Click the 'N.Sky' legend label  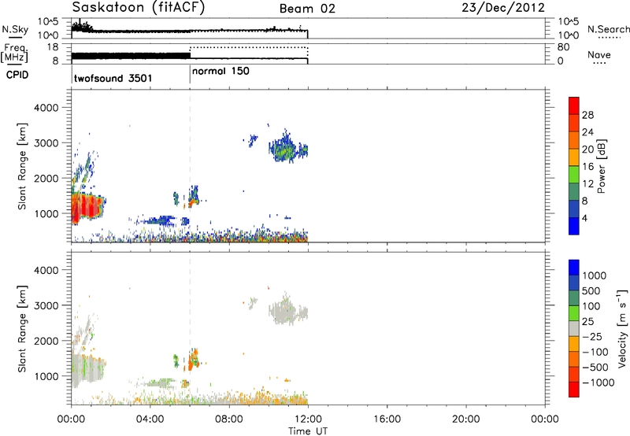[x=15, y=30]
